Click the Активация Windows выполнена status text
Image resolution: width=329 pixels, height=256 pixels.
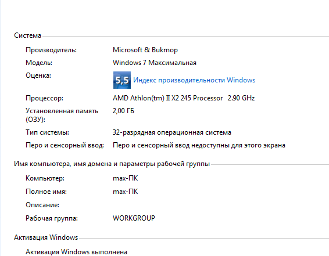[76, 252]
